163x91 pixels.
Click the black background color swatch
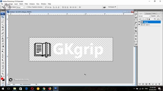click(4, 80)
